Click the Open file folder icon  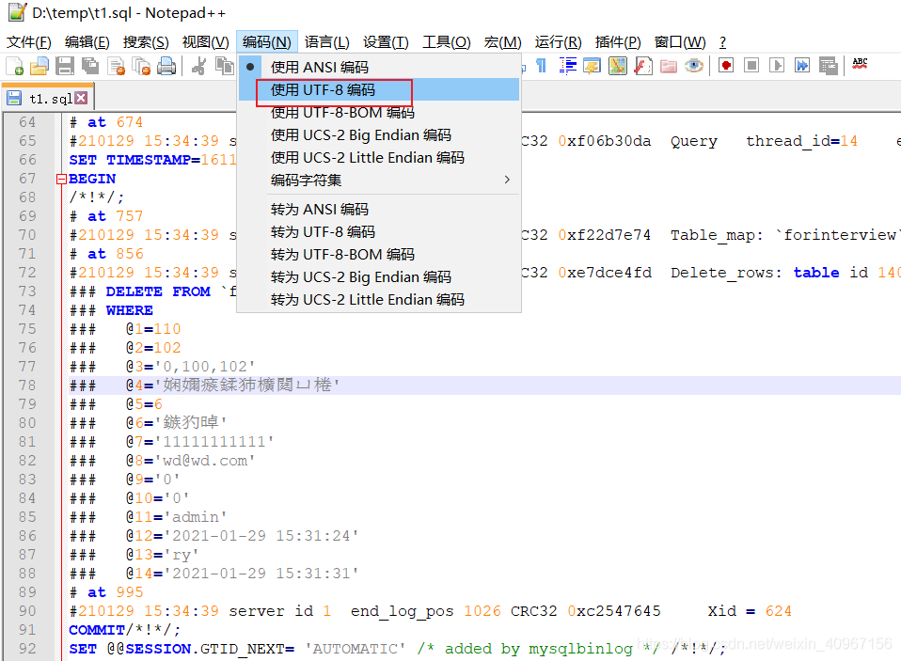tap(40, 66)
